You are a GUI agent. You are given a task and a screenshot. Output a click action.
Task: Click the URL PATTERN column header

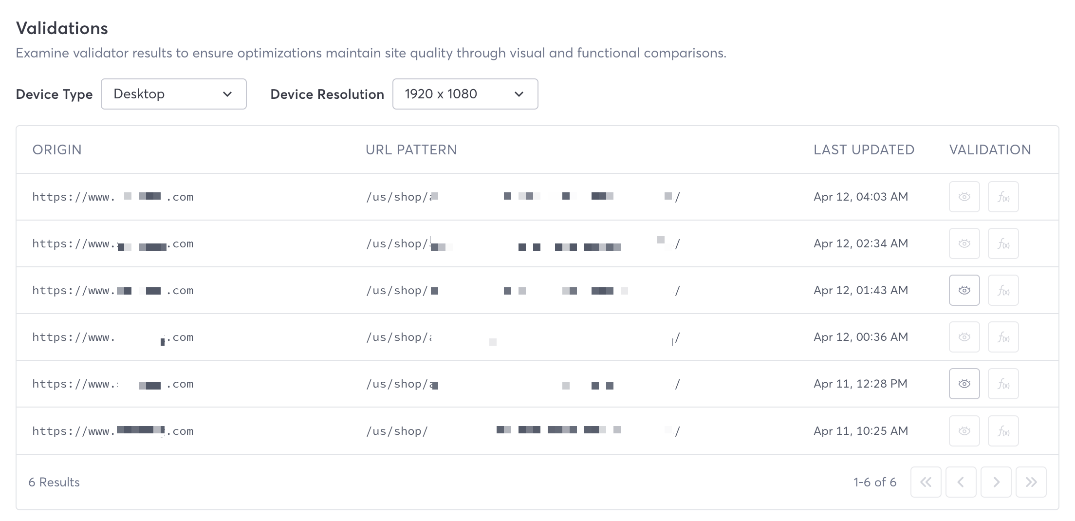pos(411,149)
